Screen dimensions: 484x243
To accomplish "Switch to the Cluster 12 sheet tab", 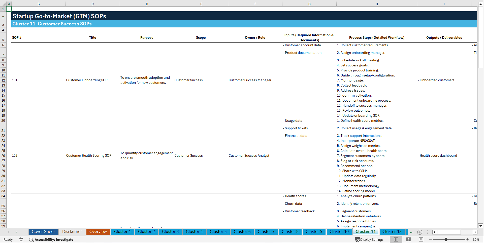I will click(392, 232).
